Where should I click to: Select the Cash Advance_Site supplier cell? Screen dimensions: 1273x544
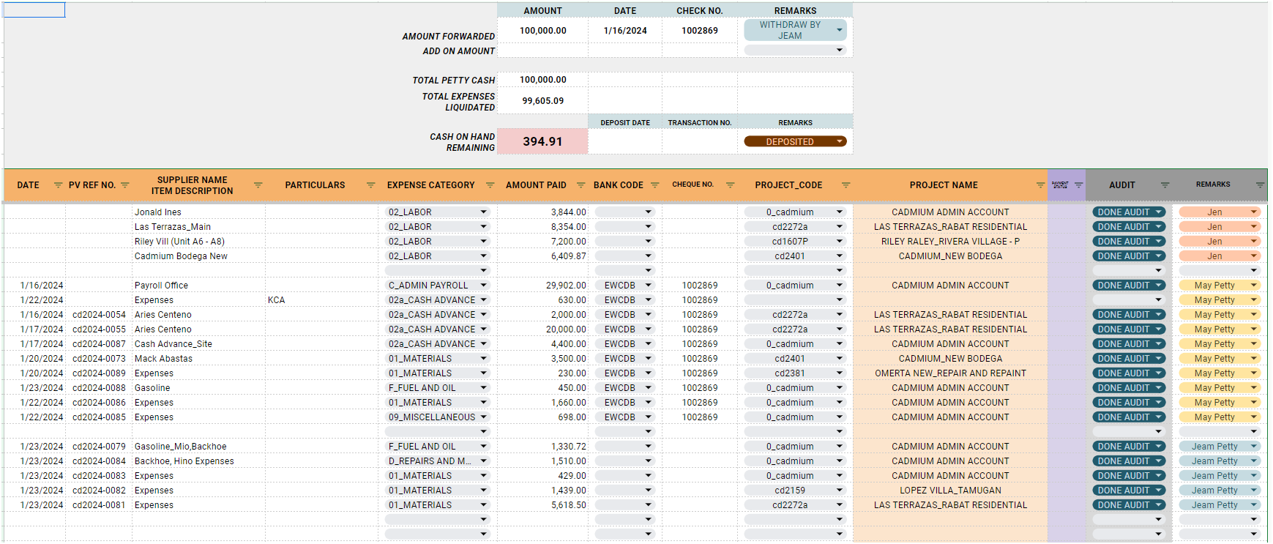point(198,344)
